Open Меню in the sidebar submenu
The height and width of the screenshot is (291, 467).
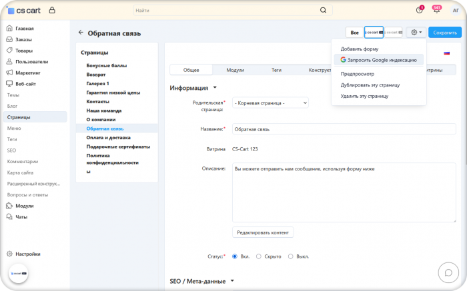coord(14,129)
